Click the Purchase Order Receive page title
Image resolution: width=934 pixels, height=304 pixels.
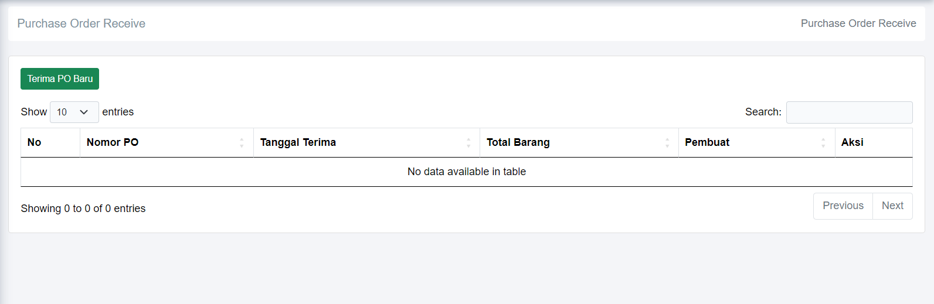point(81,23)
